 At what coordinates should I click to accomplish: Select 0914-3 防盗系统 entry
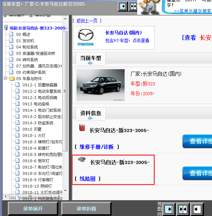pos(38,123)
